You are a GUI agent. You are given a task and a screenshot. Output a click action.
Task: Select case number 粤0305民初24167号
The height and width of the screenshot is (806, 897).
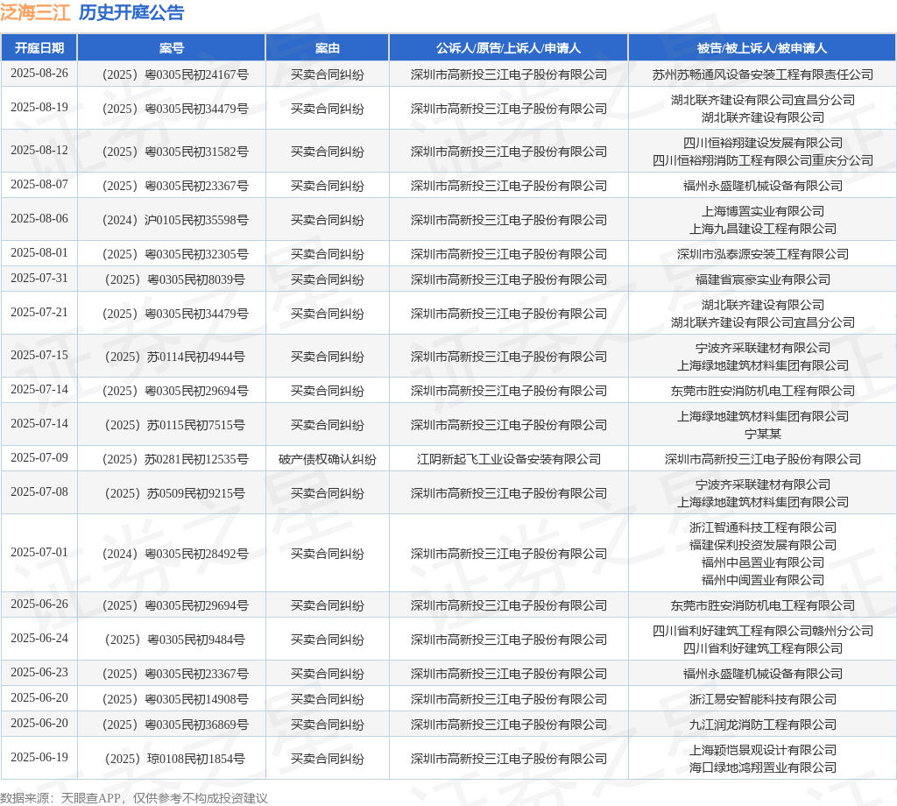point(196,74)
